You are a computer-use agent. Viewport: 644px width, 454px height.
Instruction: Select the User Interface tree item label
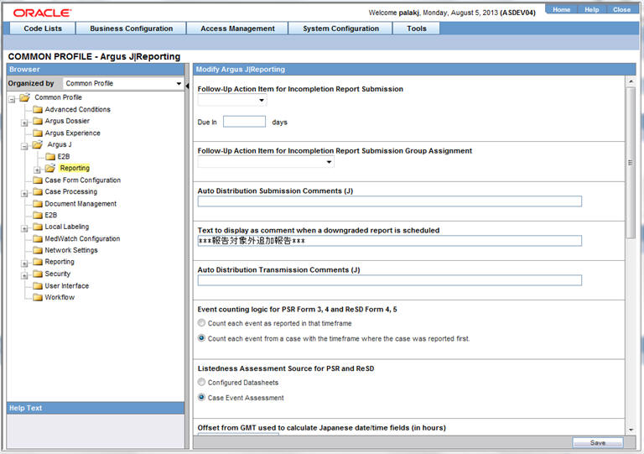tap(66, 285)
